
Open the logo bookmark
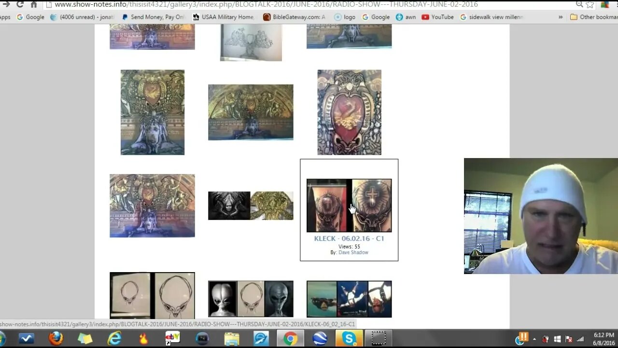(345, 17)
